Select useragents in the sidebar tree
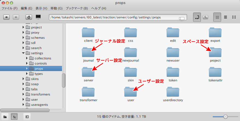Screen dimensions: 240x121 [x=40, y=105]
